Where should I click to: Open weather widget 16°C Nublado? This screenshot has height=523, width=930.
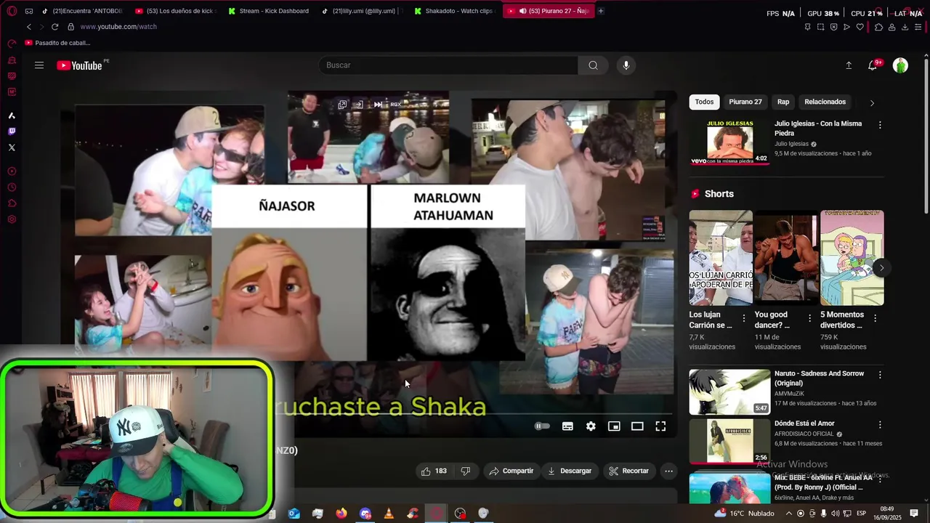[x=745, y=514]
